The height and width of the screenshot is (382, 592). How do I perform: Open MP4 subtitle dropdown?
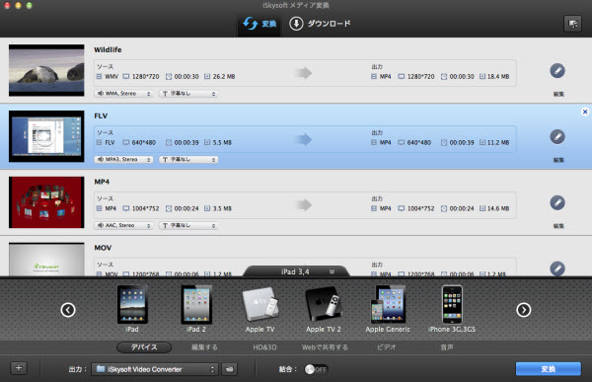[x=188, y=226]
